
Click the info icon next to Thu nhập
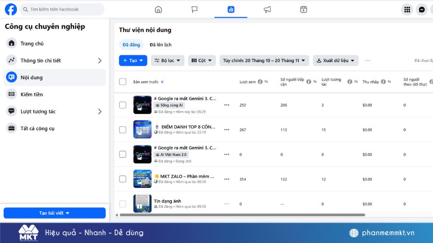click(x=383, y=82)
